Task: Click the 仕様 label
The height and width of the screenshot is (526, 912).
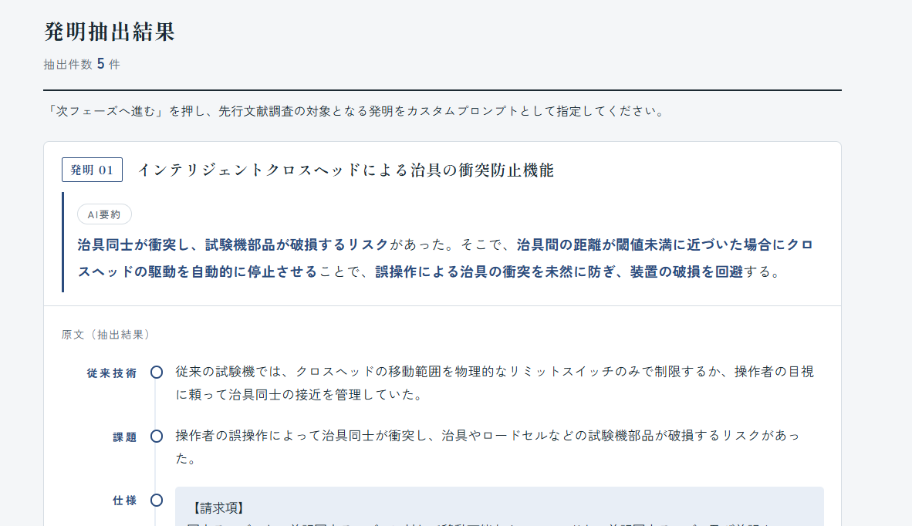Action: (124, 501)
